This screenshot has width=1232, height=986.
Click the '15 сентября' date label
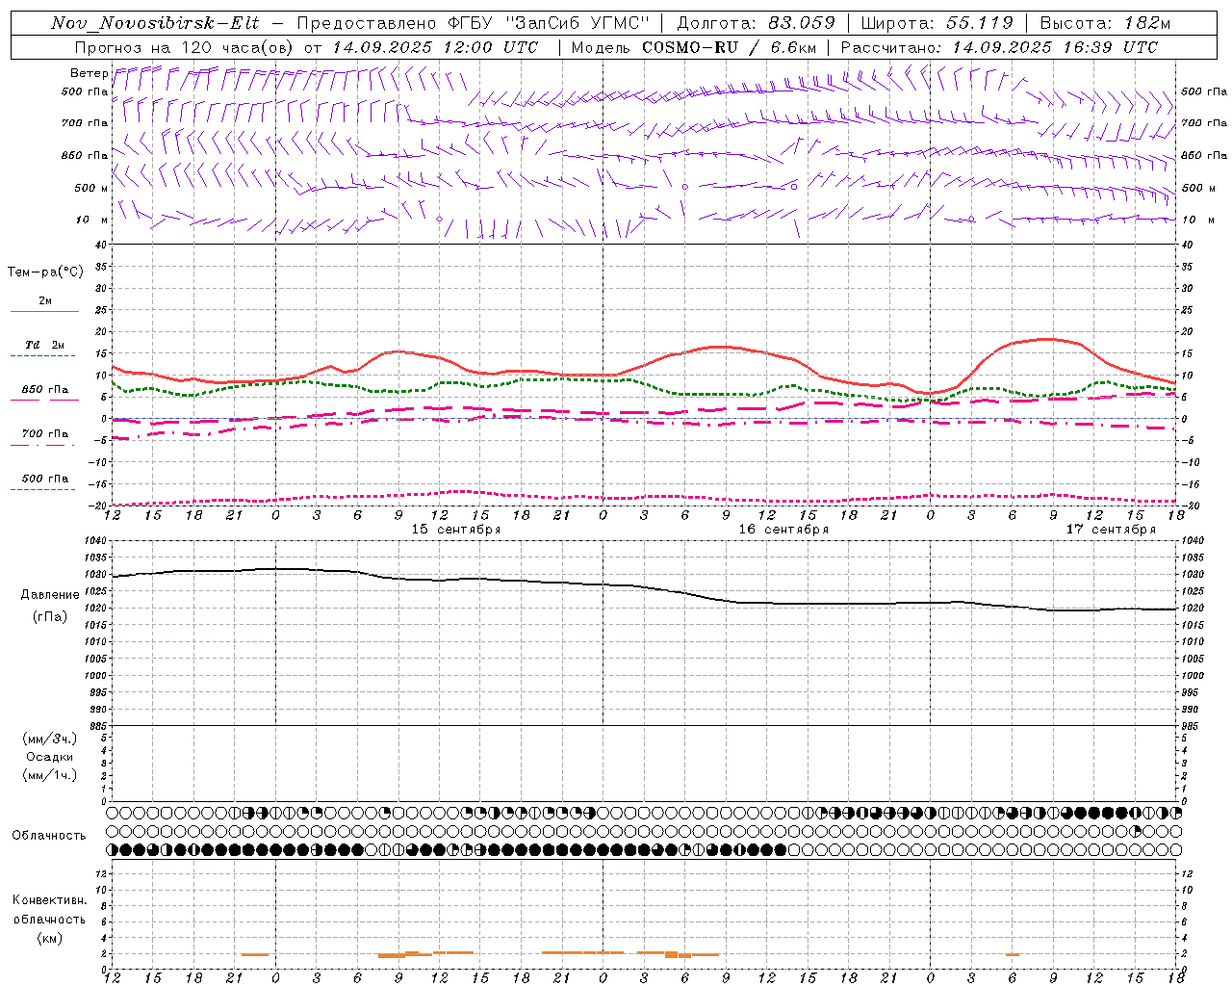456,530
